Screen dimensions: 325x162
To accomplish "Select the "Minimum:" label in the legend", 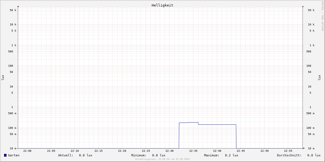I will [139, 155].
